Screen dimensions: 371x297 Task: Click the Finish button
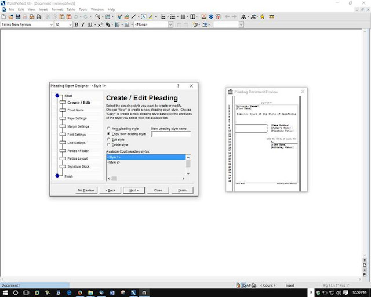click(182, 190)
